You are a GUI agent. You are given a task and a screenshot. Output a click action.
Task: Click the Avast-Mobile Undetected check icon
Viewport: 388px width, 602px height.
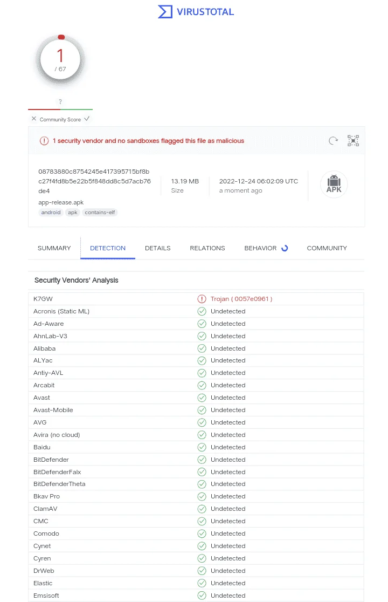click(202, 410)
